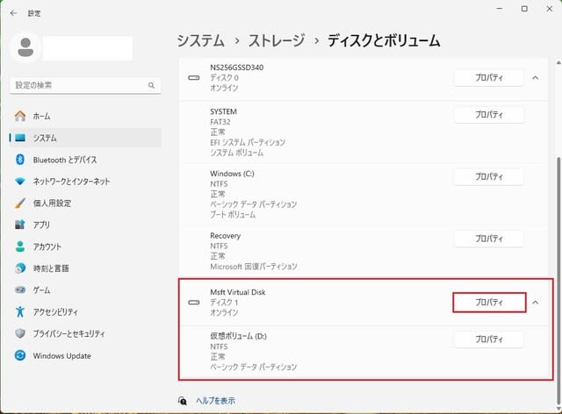Click the search magnifier icon
562x414 pixels.
151,85
